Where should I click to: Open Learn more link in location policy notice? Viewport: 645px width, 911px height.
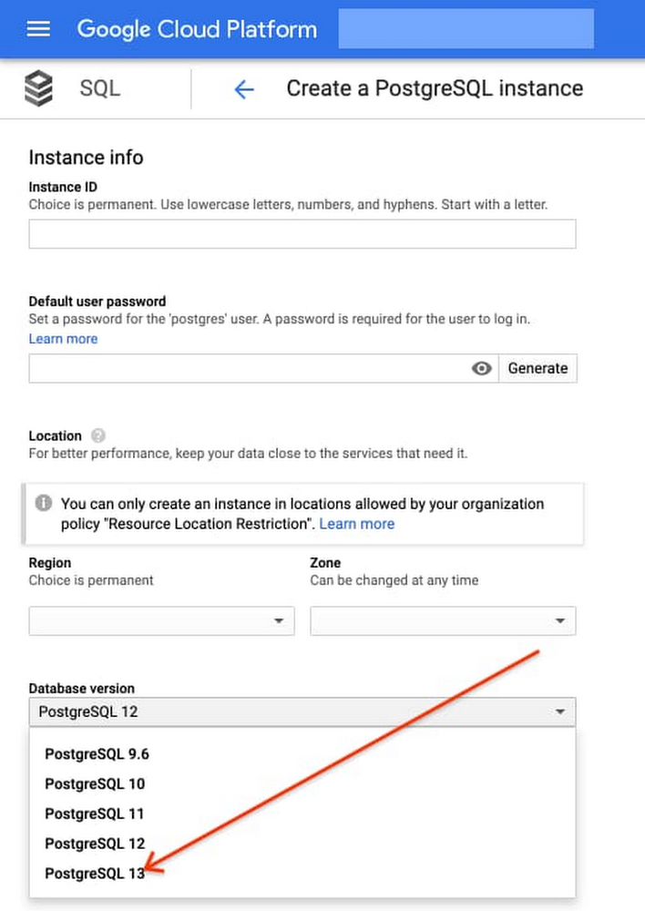357,524
